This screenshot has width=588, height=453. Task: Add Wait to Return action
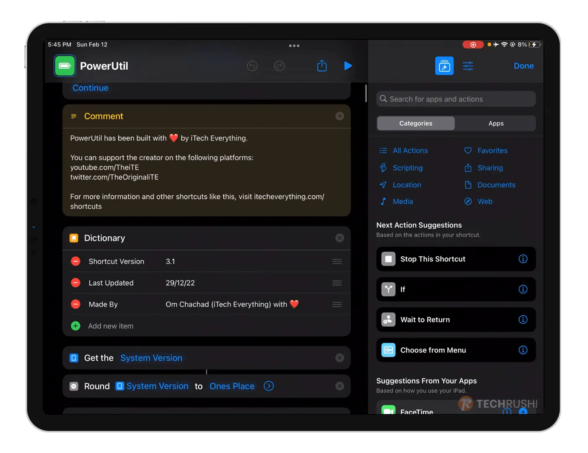click(456, 320)
